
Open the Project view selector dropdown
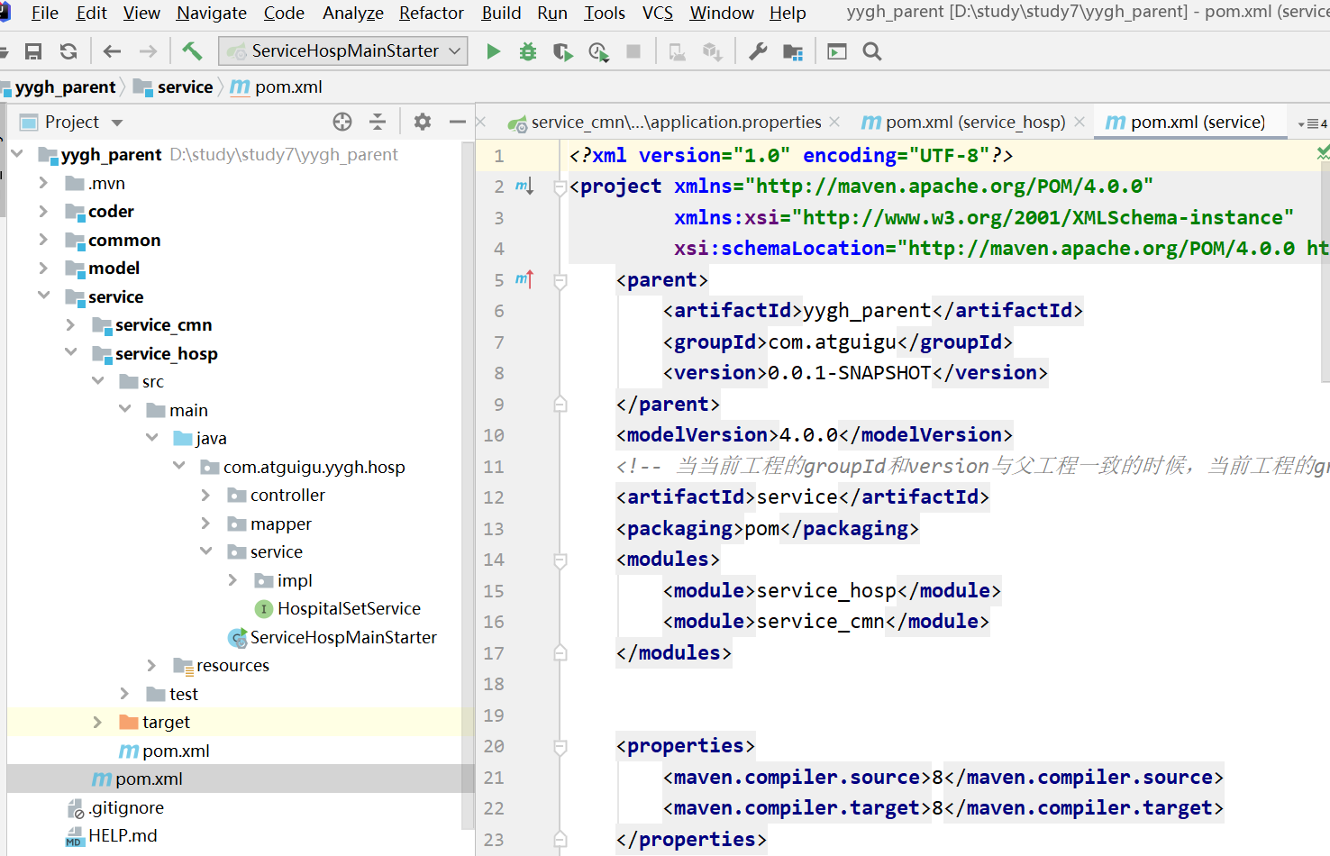pyautogui.click(x=117, y=123)
